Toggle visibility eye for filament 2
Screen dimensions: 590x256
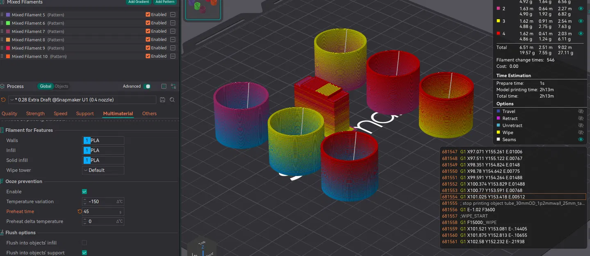coord(581,9)
